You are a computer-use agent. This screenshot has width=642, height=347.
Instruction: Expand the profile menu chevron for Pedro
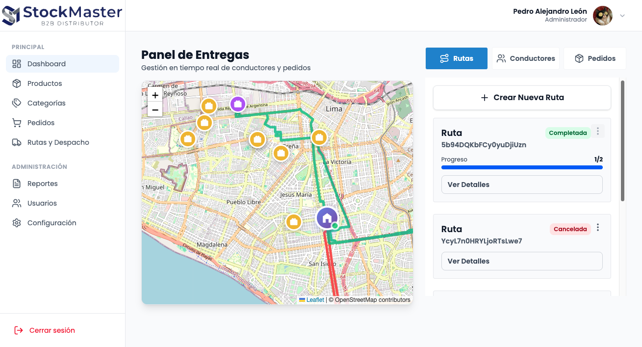tap(622, 16)
